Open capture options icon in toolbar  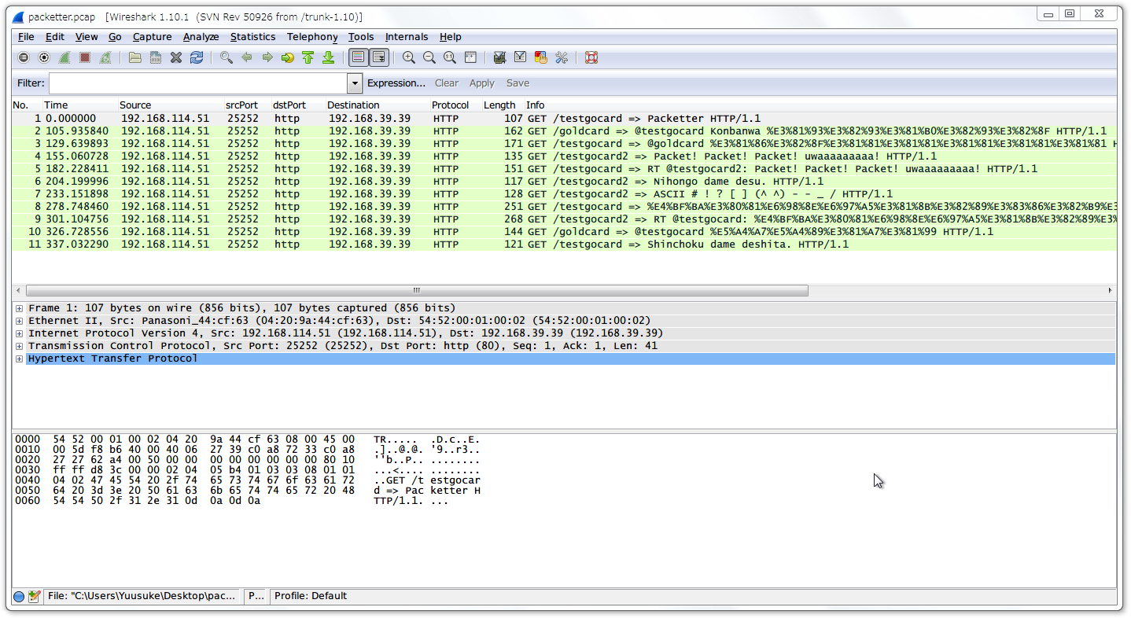[x=44, y=57]
